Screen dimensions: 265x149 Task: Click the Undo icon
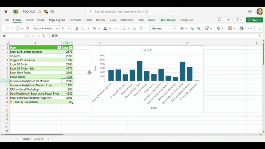click(x=7, y=28)
